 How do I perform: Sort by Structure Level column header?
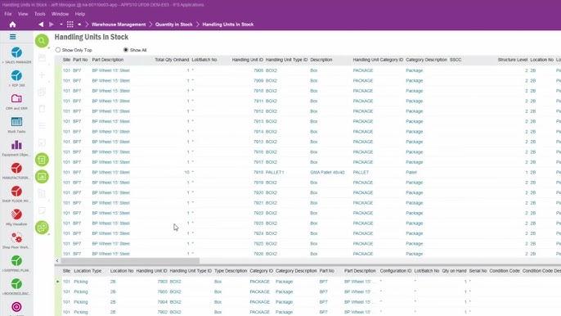(512, 60)
